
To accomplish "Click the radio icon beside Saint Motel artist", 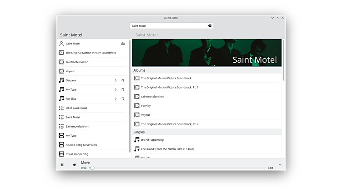I will point(123,44).
